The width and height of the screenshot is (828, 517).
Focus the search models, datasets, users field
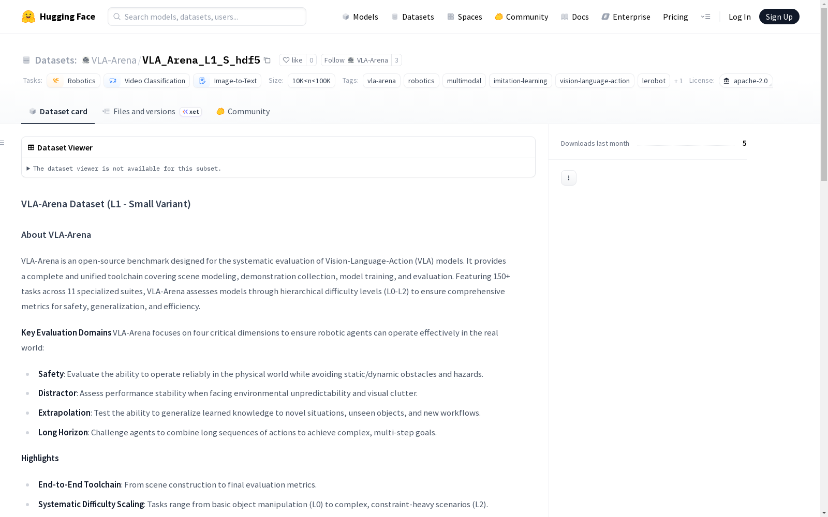click(207, 17)
